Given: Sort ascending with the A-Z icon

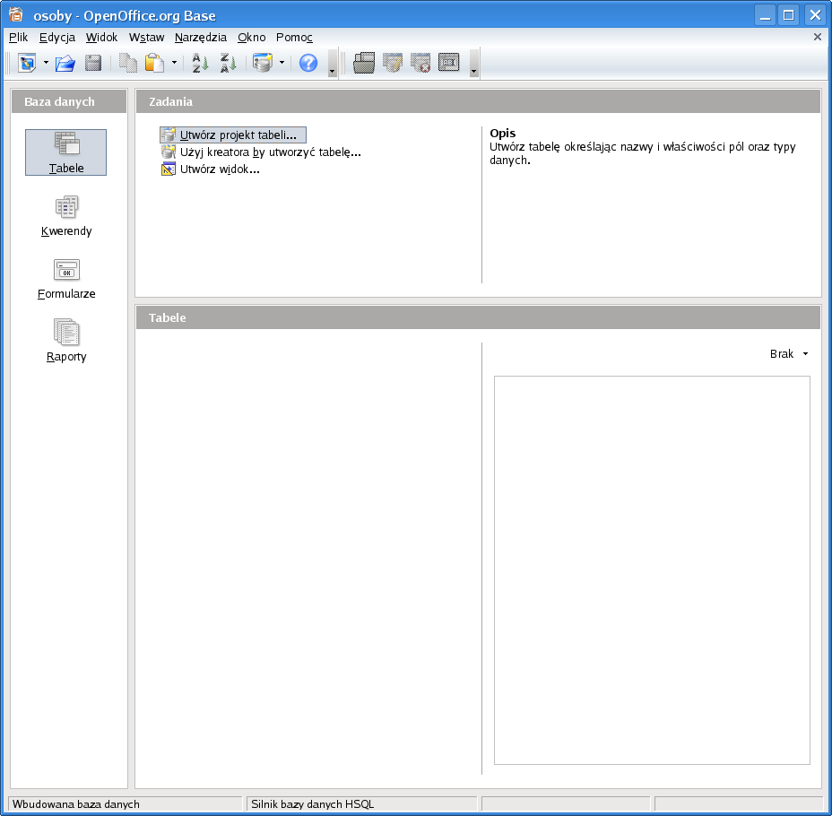Looking at the screenshot, I should pyautogui.click(x=200, y=63).
